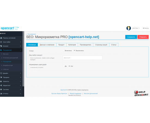Choose Нет for open graph

69,66
